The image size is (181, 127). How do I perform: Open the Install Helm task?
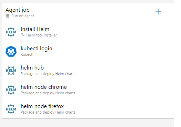[x=88, y=32]
